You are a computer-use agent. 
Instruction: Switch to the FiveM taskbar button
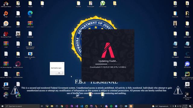coord(131,106)
